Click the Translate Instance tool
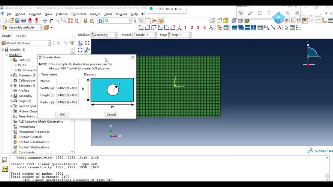The width and height of the screenshot is (333, 187). coord(87,50)
